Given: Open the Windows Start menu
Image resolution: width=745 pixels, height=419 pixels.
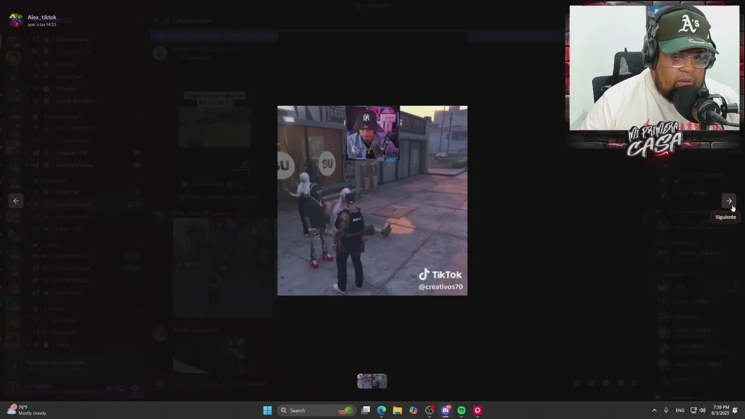Looking at the screenshot, I should tap(267, 410).
